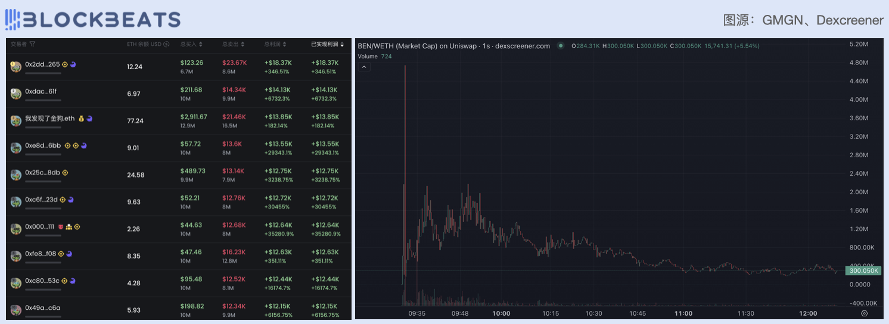The height and width of the screenshot is (324, 889).
Task: Click the $489.73 total buy value
Action: [192, 171]
